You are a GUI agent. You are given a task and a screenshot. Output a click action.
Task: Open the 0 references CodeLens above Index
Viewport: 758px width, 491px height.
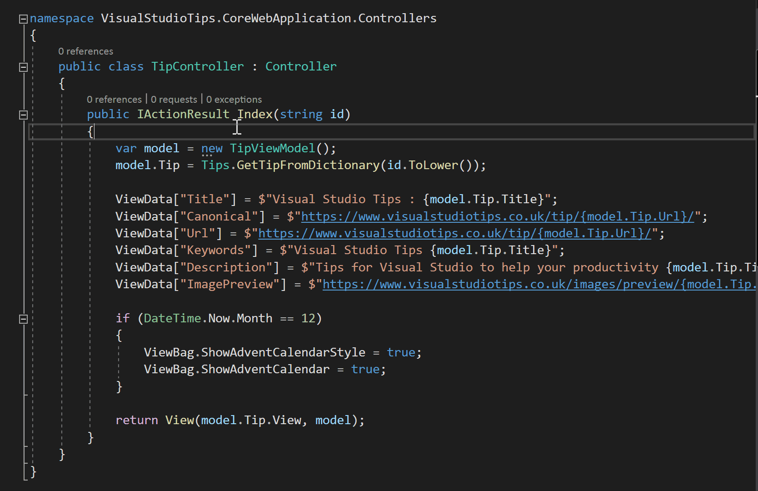114,99
